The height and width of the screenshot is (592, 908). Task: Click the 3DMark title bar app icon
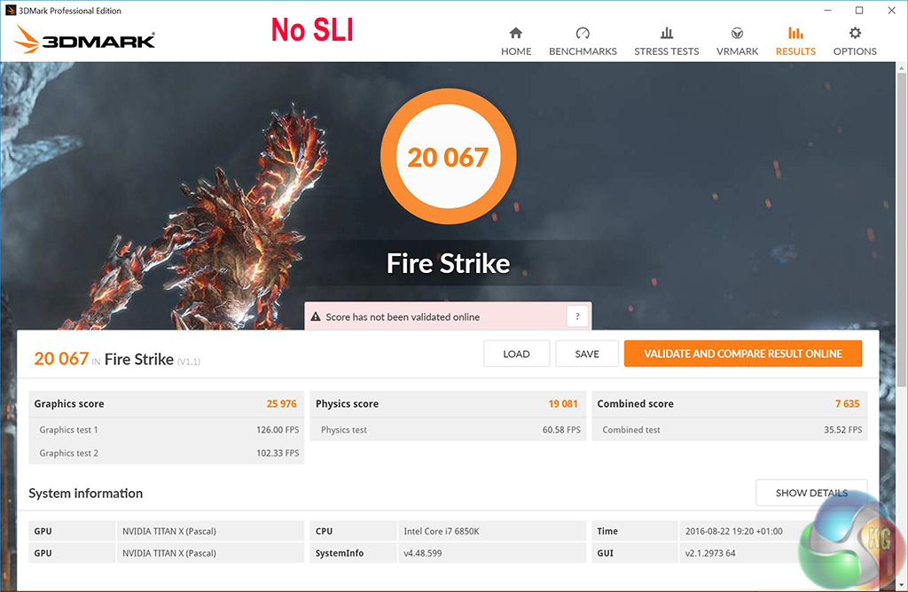click(11, 11)
